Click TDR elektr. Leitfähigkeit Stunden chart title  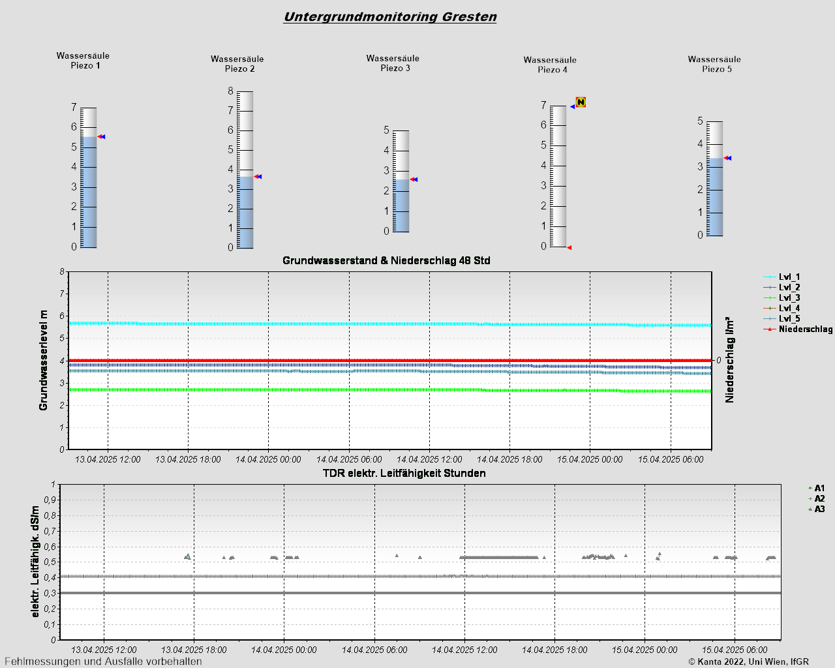click(404, 473)
